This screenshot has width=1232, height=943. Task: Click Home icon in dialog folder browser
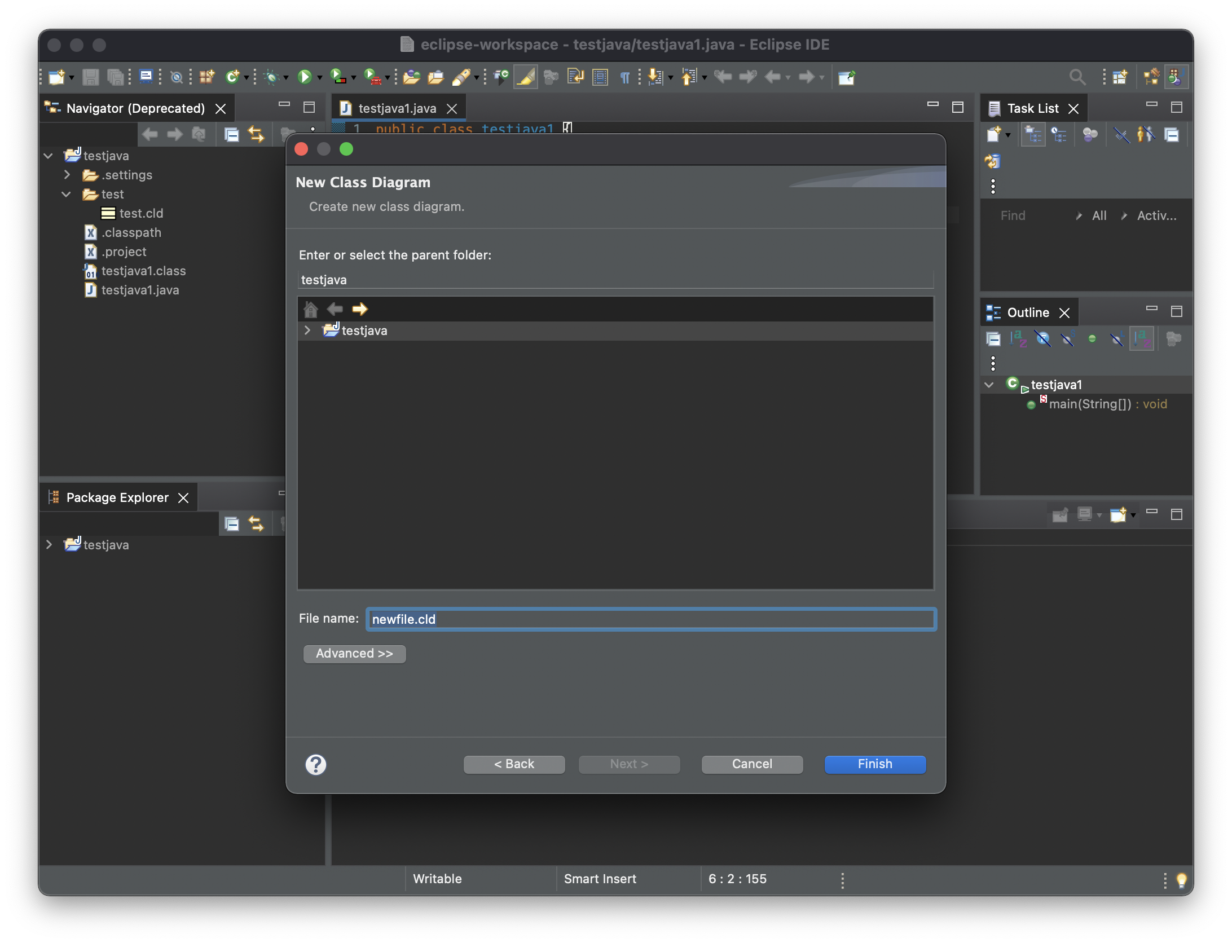pyautogui.click(x=310, y=309)
